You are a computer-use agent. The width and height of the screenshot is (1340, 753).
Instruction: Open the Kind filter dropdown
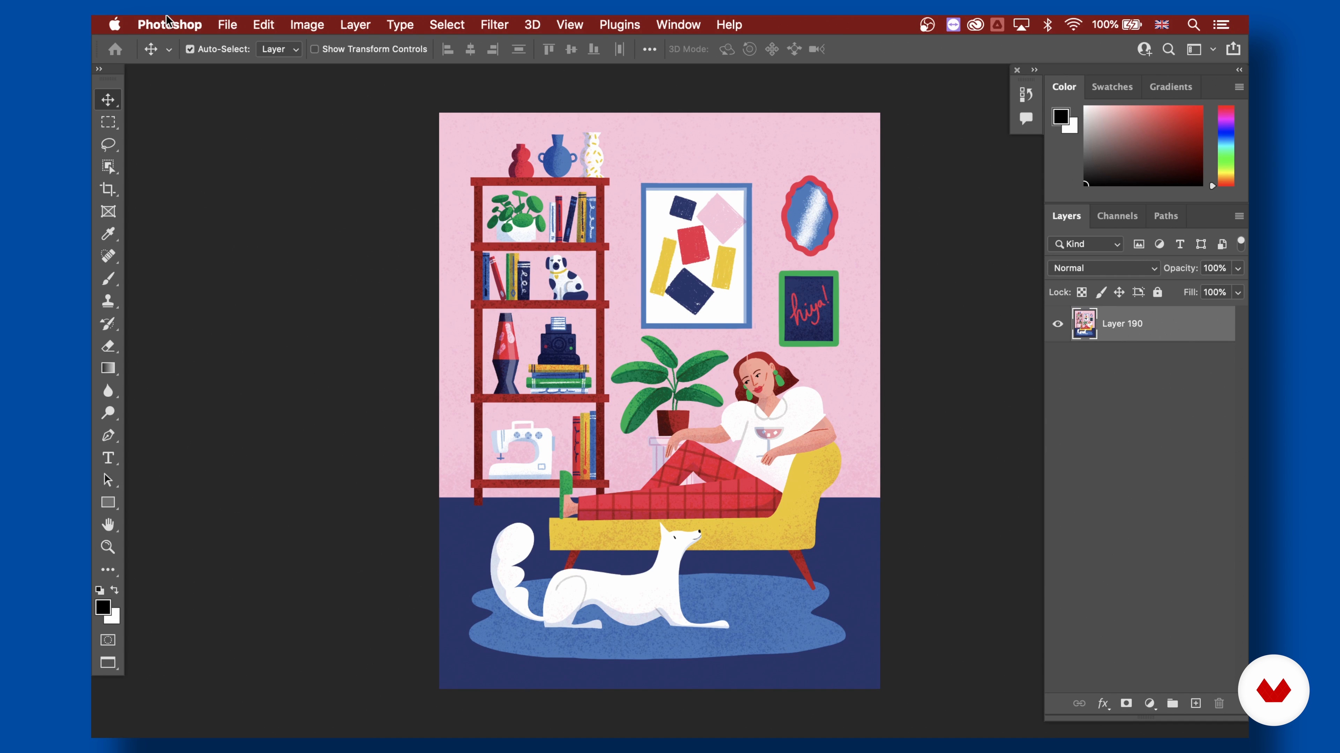tap(1086, 244)
